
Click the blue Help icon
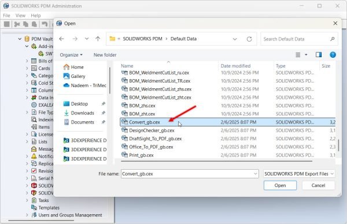tap(333, 55)
